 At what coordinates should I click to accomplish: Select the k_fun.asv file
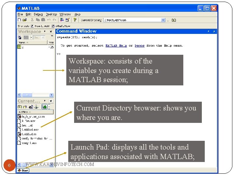pyautogui.click(x=26, y=121)
